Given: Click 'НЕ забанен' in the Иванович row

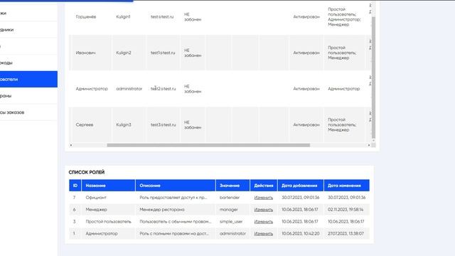Looking at the screenshot, I should pyautogui.click(x=193, y=53).
